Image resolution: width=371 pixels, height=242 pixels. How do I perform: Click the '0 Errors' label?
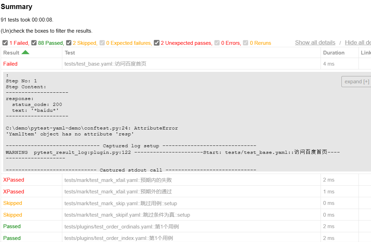tap(231, 43)
